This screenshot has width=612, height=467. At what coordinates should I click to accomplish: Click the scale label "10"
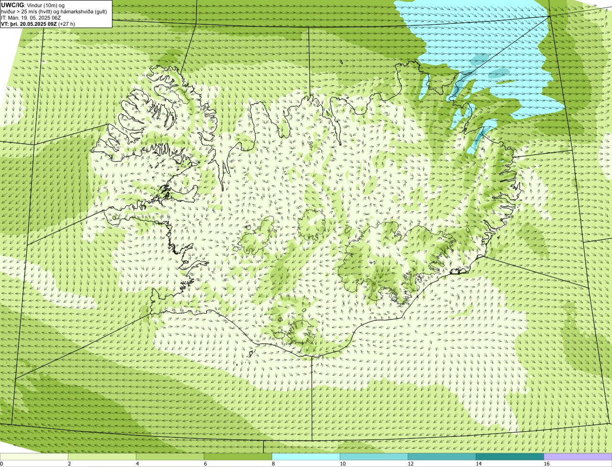343,464
